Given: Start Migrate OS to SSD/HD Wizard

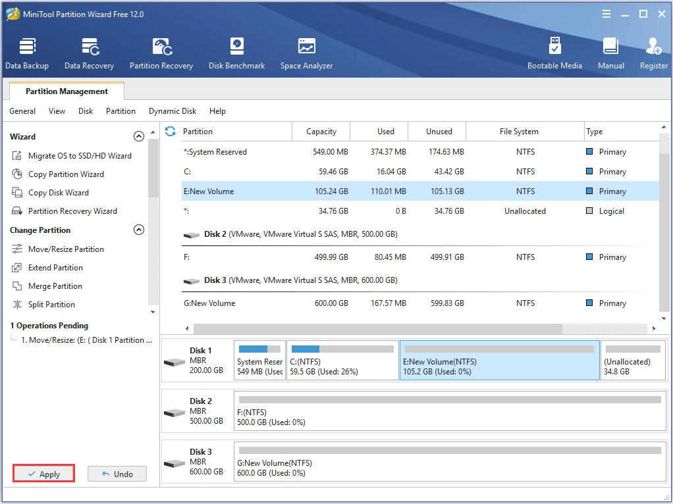Looking at the screenshot, I should 72,156.
